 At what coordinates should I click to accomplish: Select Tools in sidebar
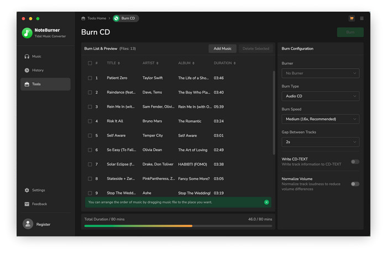pyautogui.click(x=45, y=84)
